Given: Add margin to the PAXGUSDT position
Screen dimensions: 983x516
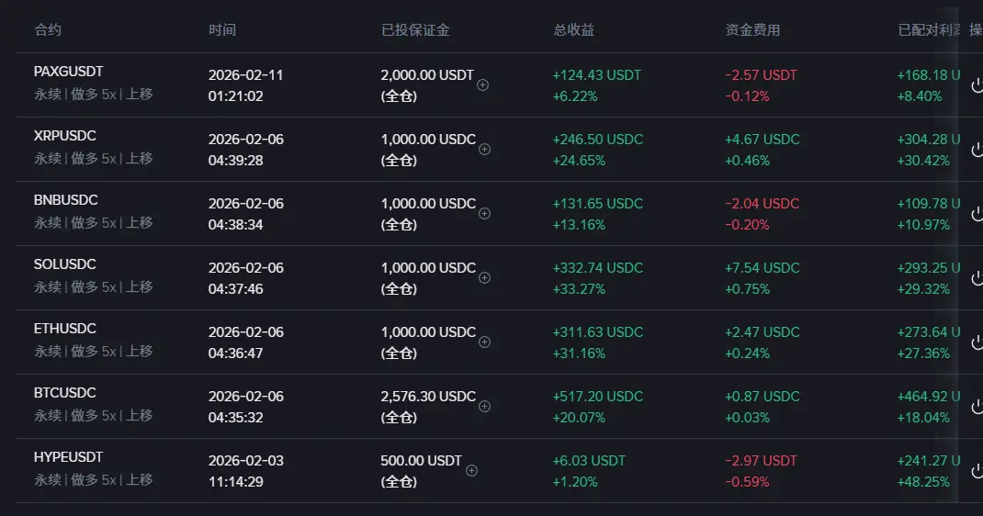Looking at the screenshot, I should point(483,85).
